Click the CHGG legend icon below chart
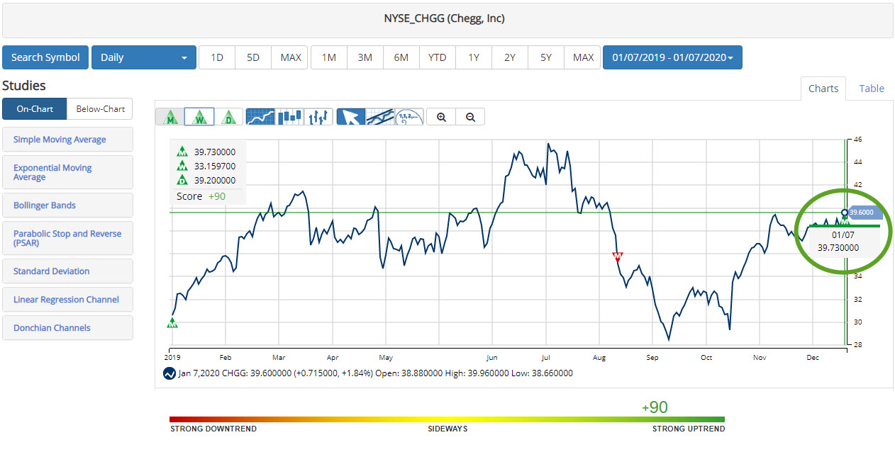The height and width of the screenshot is (452, 895). pyautogui.click(x=169, y=373)
